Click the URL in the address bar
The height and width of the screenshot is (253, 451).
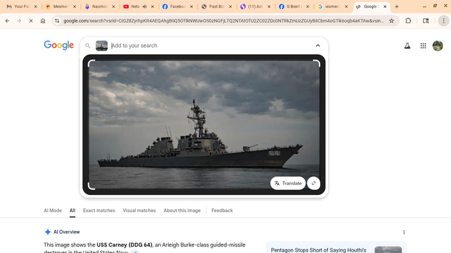[224, 21]
